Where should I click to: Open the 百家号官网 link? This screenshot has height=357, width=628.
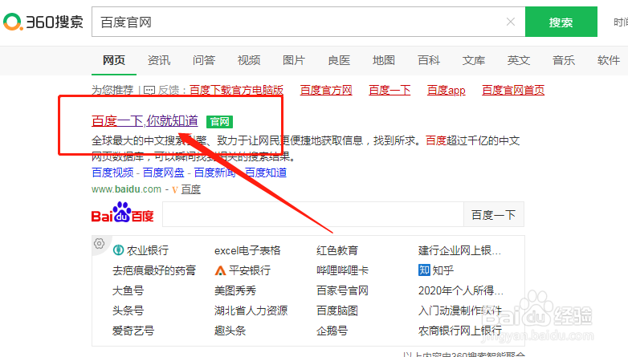point(342,290)
